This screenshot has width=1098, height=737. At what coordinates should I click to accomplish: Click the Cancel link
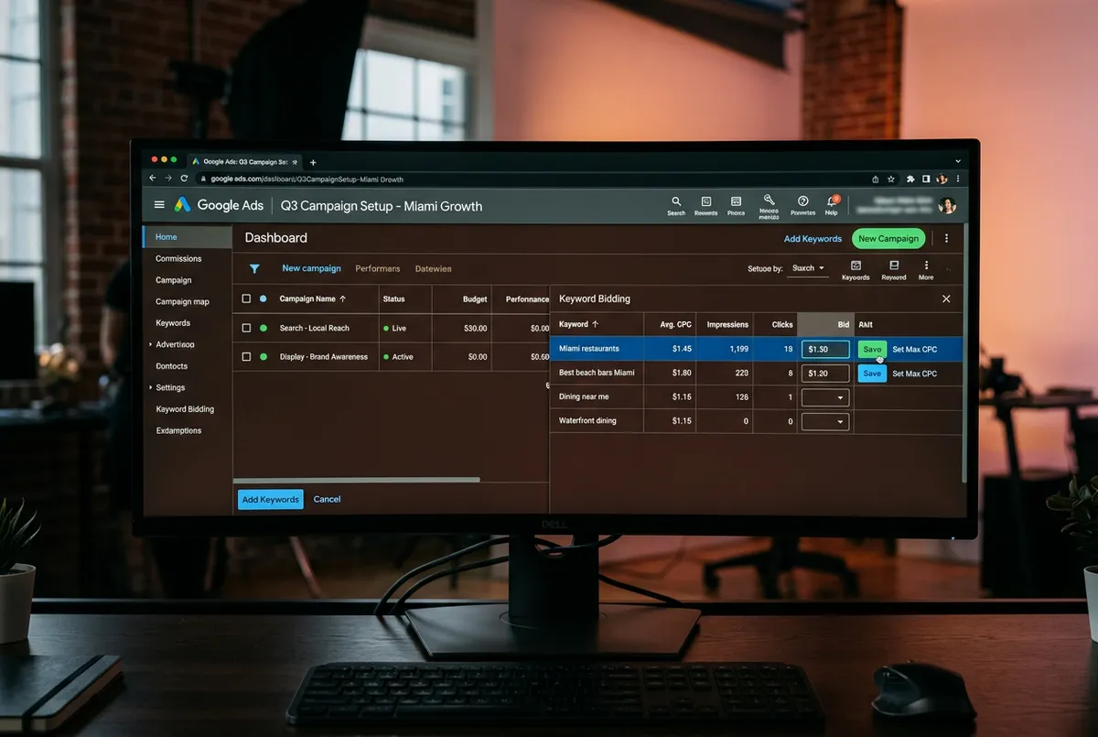327,499
